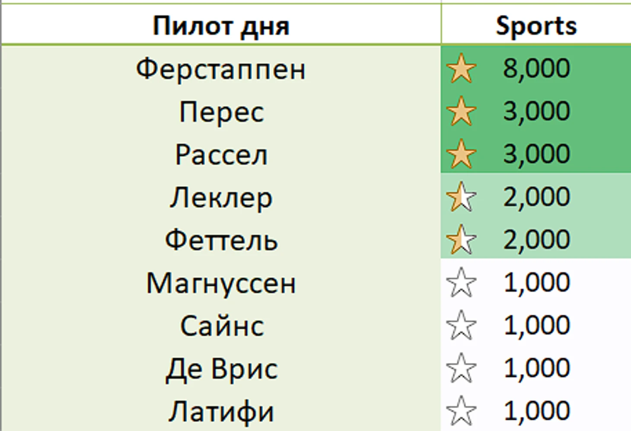This screenshot has width=631, height=431.
Task: Select the Пилот дня header cell
Action: [221, 26]
